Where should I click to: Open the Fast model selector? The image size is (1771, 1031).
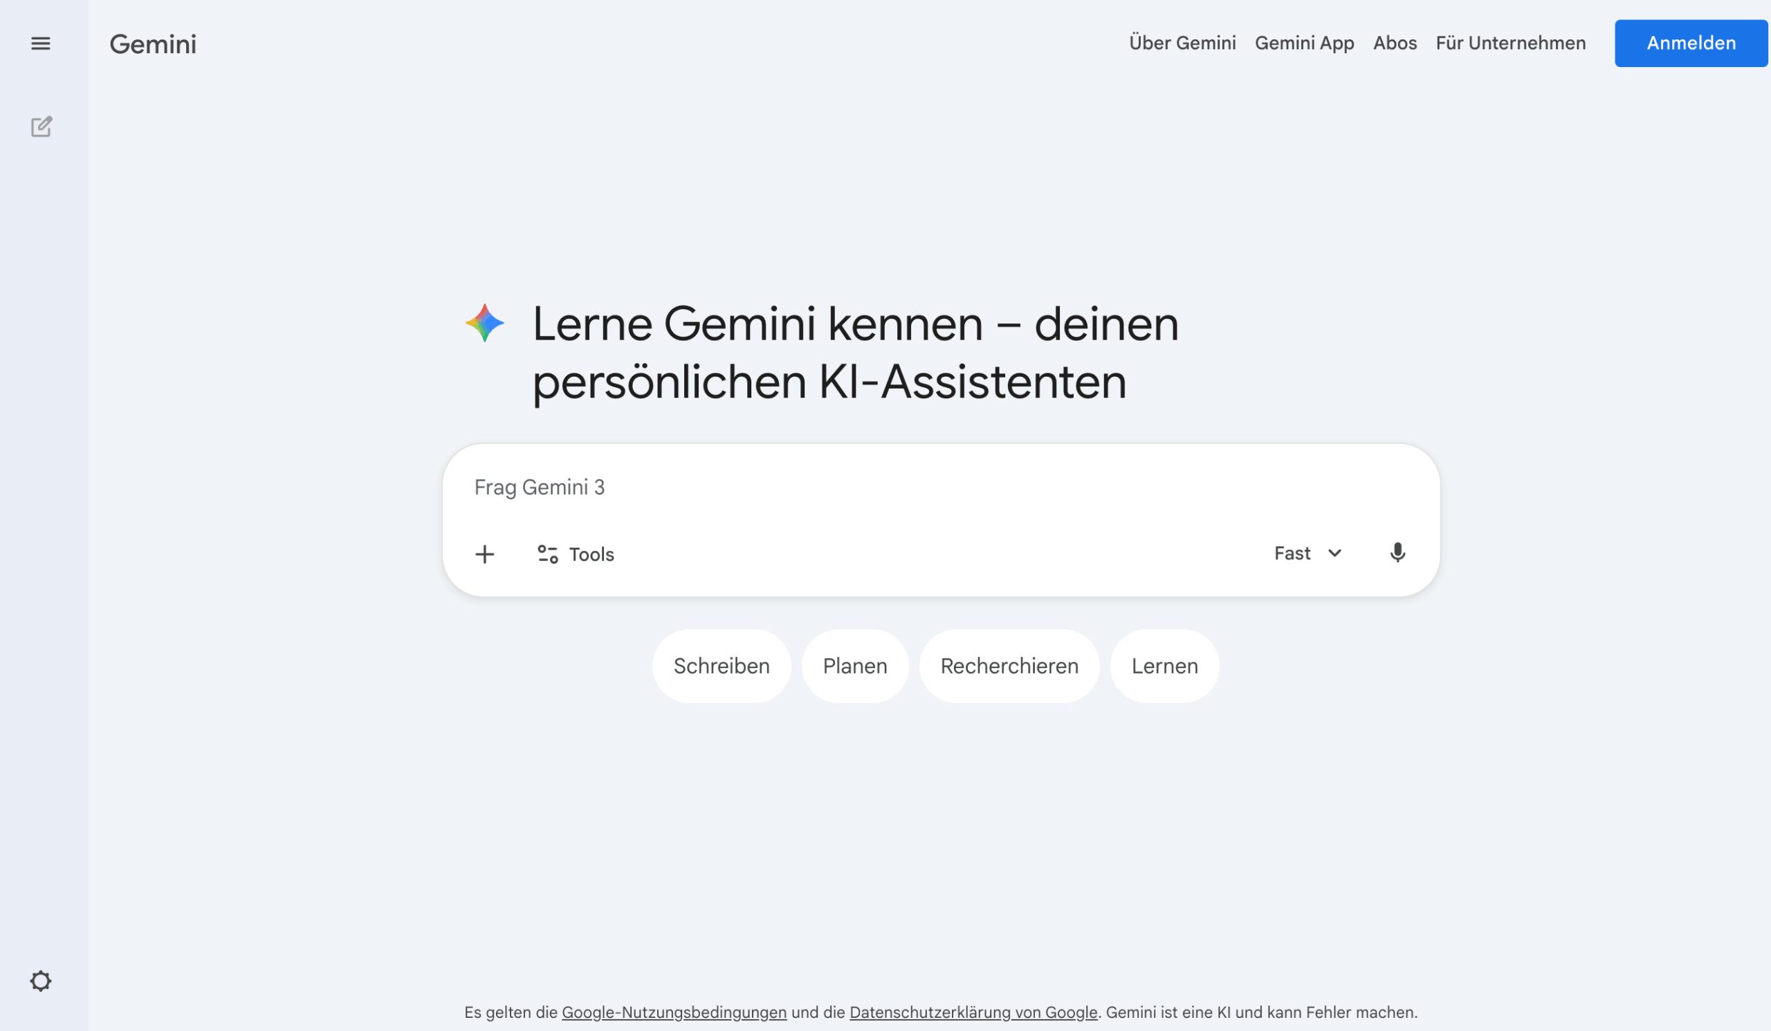click(1292, 553)
